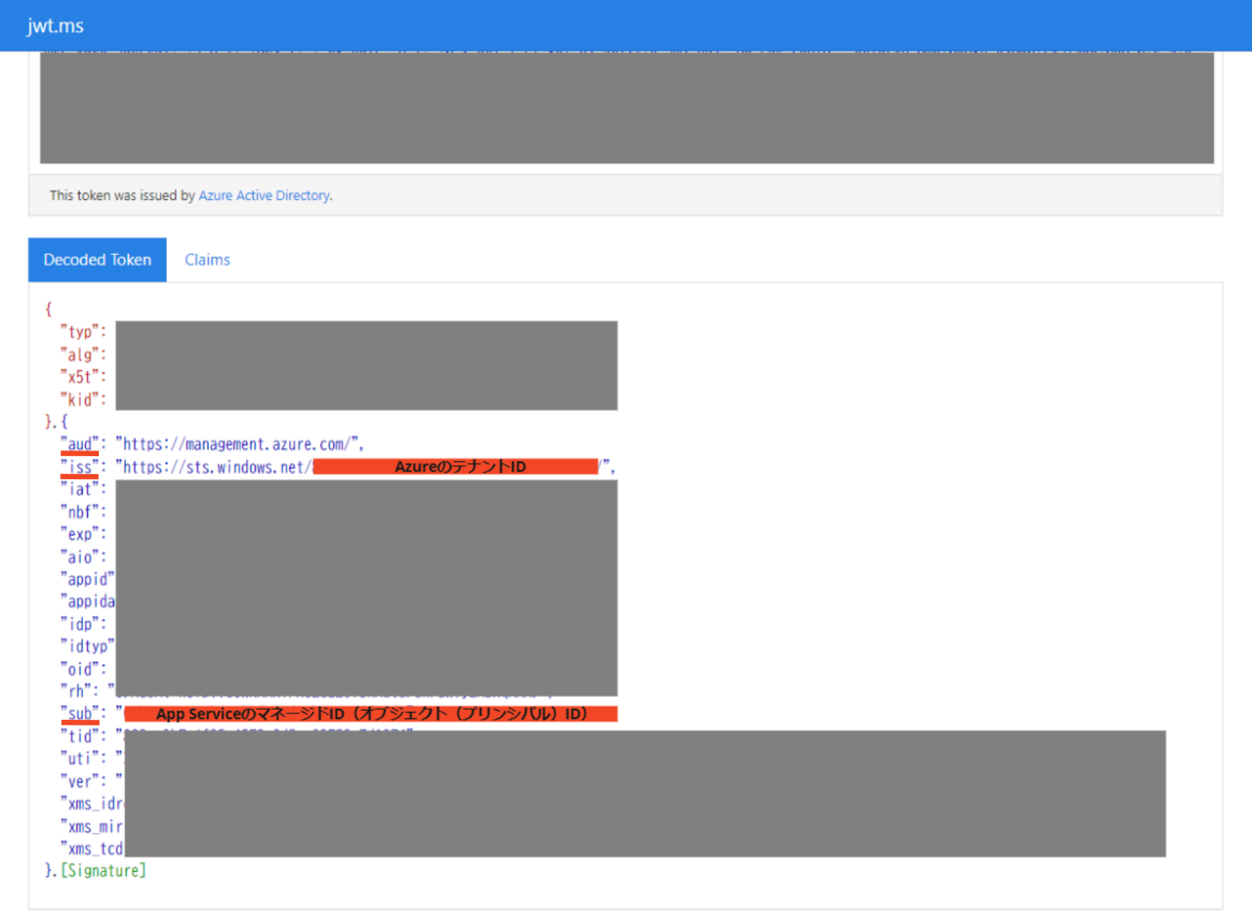
Task: Click the "x5t" header key
Action: (x=80, y=377)
